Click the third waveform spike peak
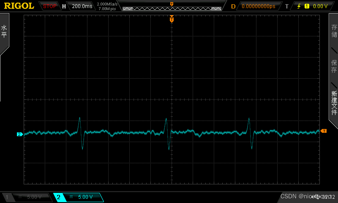Screen dimensions: 338x203 tap(249, 118)
